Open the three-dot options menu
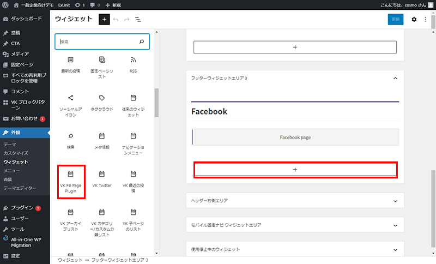This screenshot has height=264, width=436. (x=426, y=19)
